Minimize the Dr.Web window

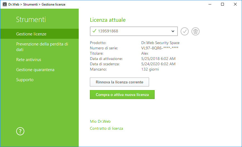click(x=210, y=4)
